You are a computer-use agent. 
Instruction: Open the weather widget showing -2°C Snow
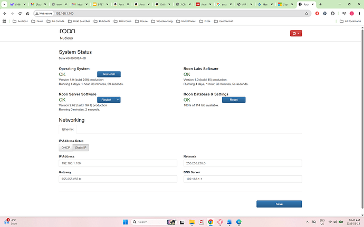pyautogui.click(x=11, y=222)
